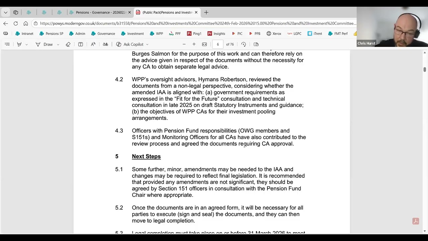Open the FMT Perf bookmark
The image size is (428, 241).
pos(338,33)
